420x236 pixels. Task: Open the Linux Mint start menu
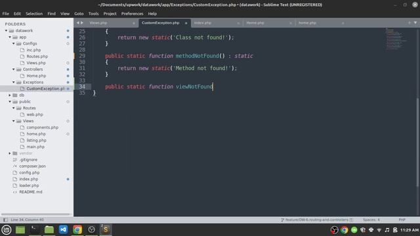pyautogui.click(x=7, y=229)
